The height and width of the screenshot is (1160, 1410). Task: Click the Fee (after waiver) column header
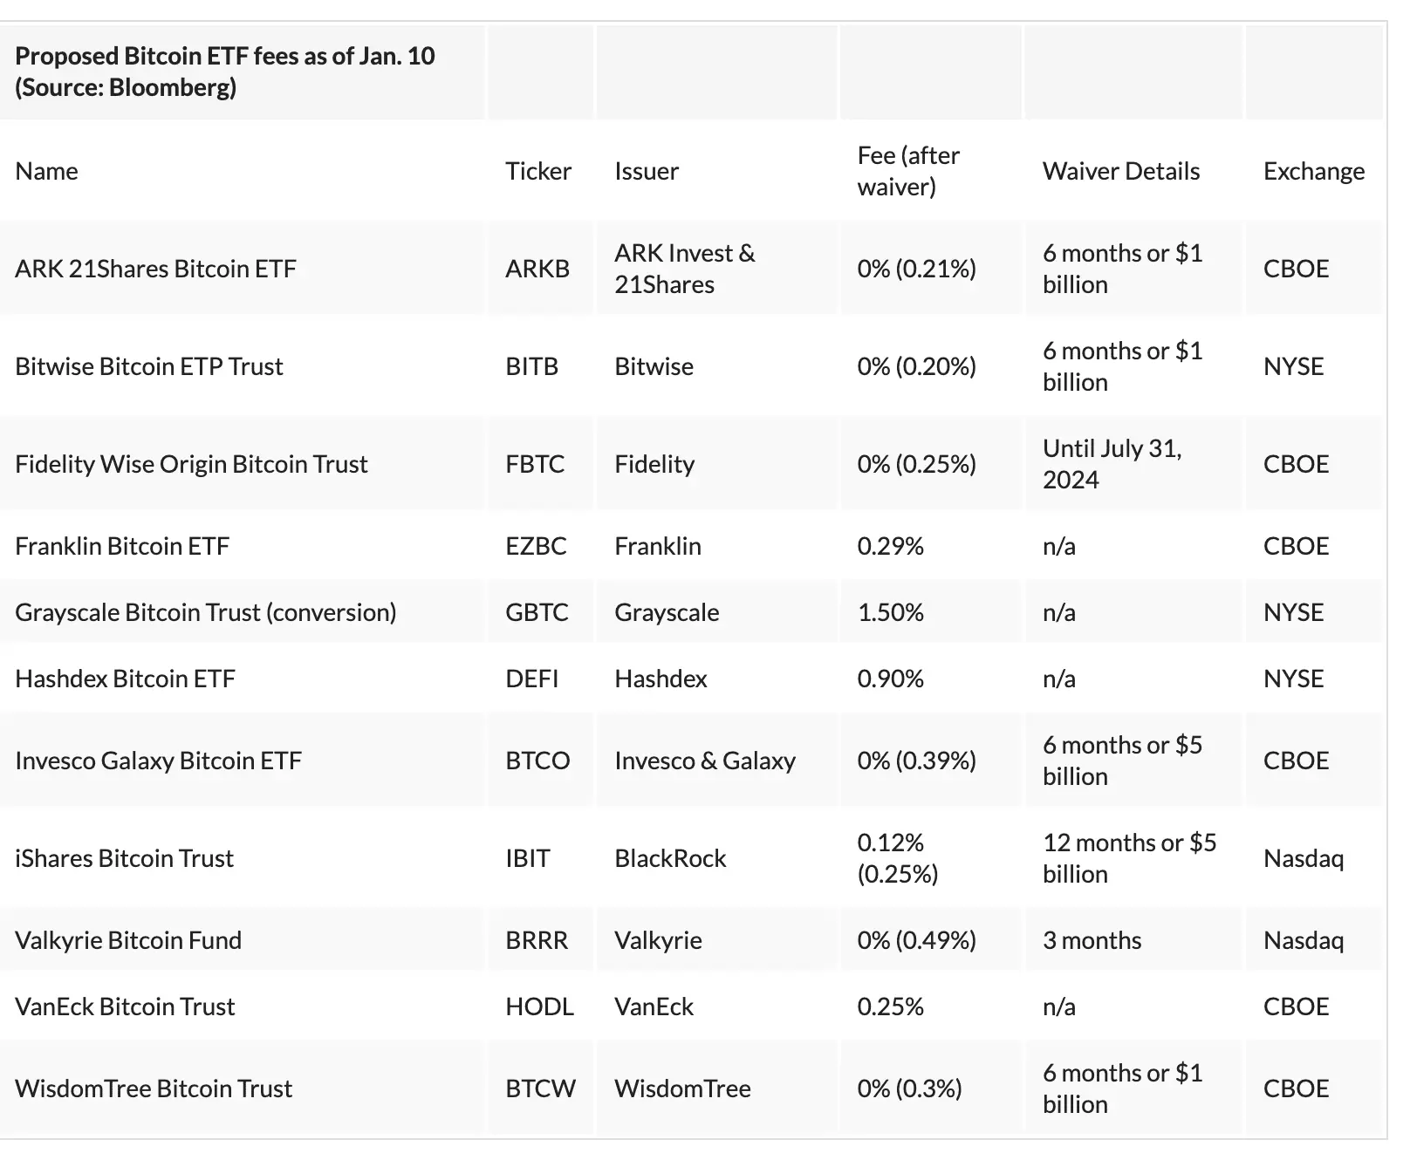pos(908,171)
